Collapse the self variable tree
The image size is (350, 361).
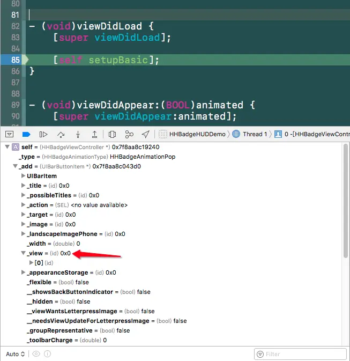click(7, 146)
